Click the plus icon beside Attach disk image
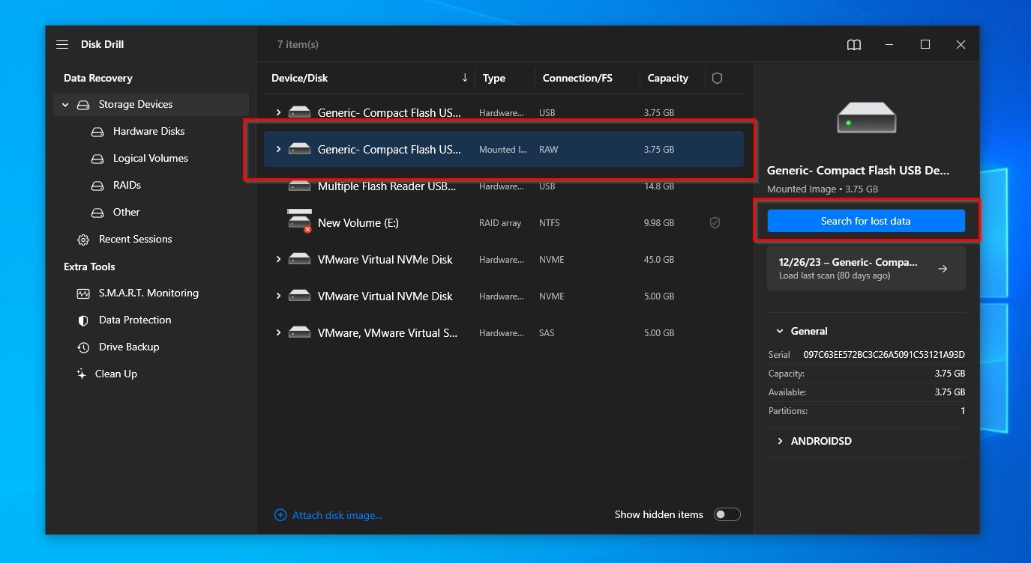 click(x=280, y=515)
